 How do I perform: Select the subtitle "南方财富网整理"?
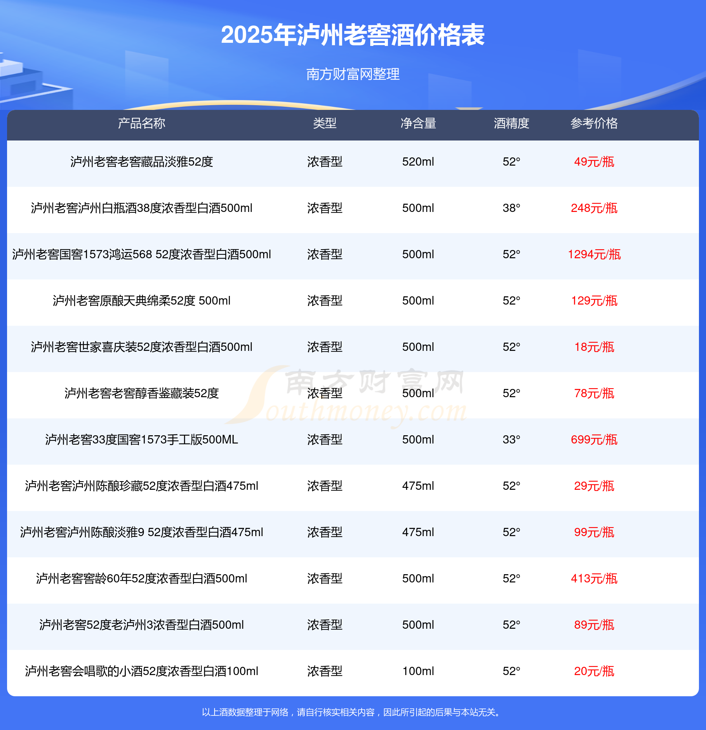[353, 74]
